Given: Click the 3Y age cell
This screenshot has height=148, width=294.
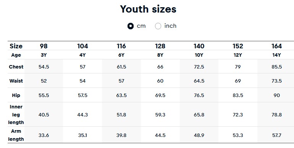Looking at the screenshot, I should [44, 55].
